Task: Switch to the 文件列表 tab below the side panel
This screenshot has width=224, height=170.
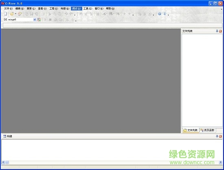Action: pos(191,130)
